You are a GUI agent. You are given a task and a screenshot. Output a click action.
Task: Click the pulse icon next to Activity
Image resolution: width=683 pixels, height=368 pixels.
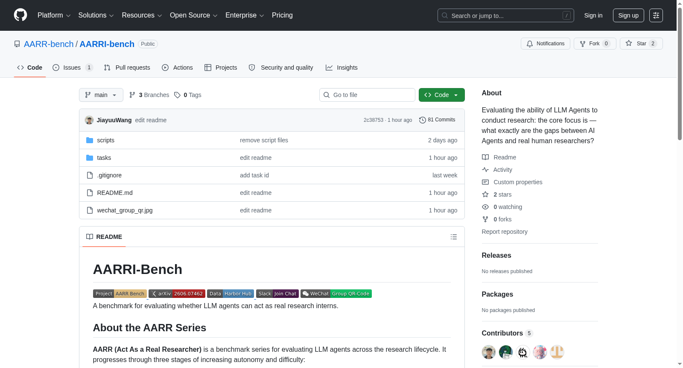click(485, 170)
